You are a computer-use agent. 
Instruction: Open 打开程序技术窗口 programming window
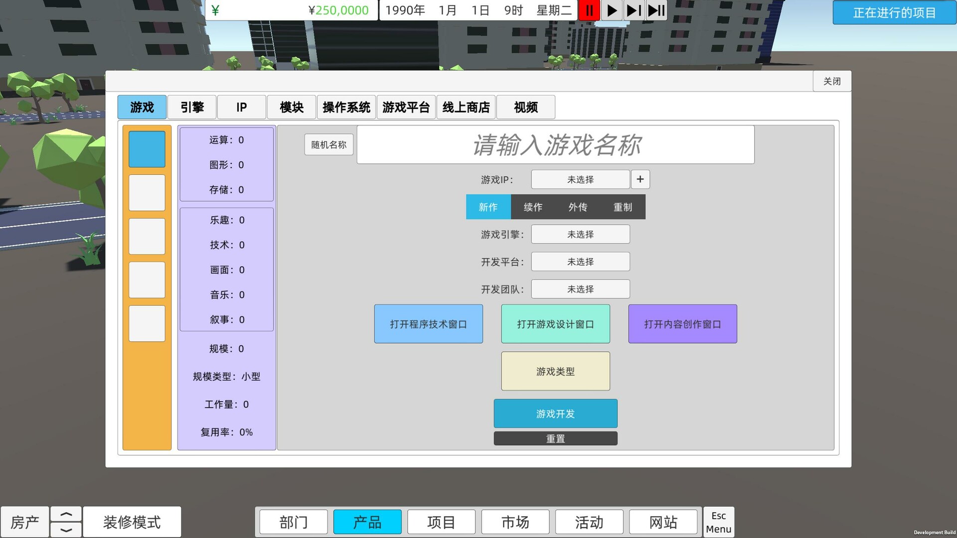(x=429, y=323)
